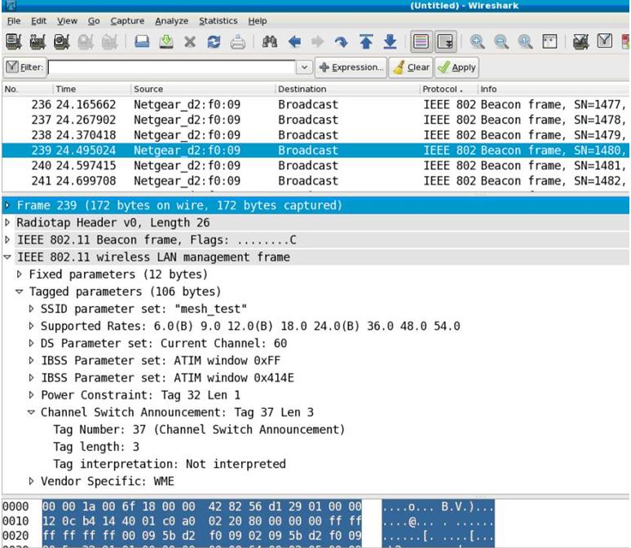Image resolution: width=631 pixels, height=548 pixels.
Task: Open the Edit menu
Action: click(x=39, y=21)
